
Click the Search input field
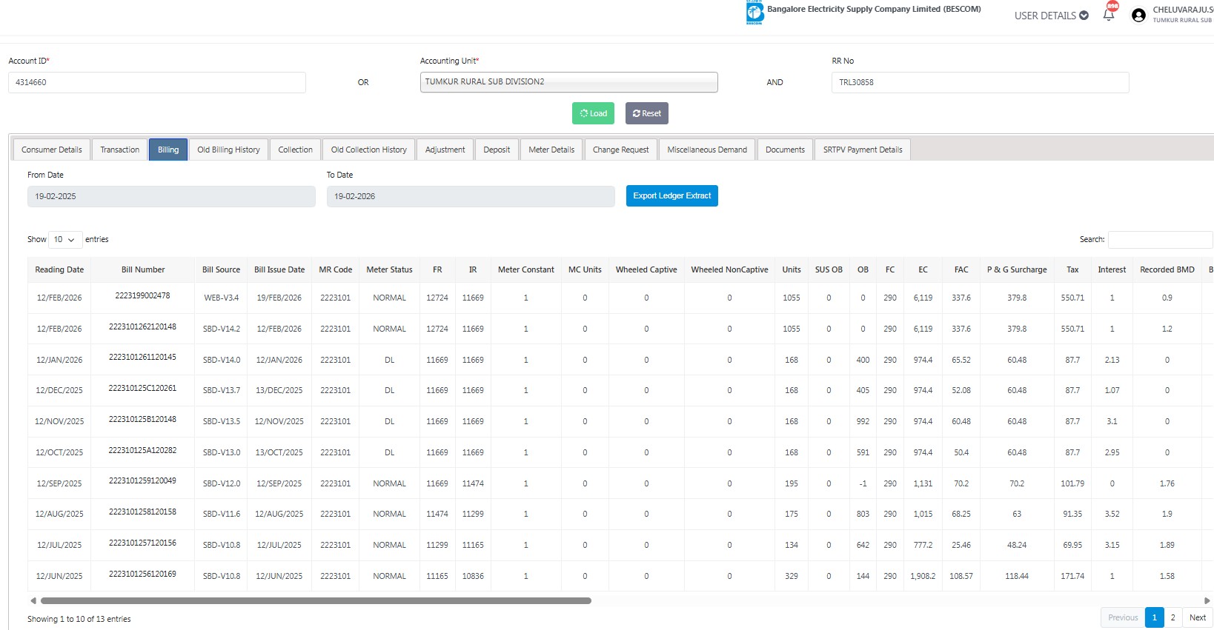pos(1160,240)
